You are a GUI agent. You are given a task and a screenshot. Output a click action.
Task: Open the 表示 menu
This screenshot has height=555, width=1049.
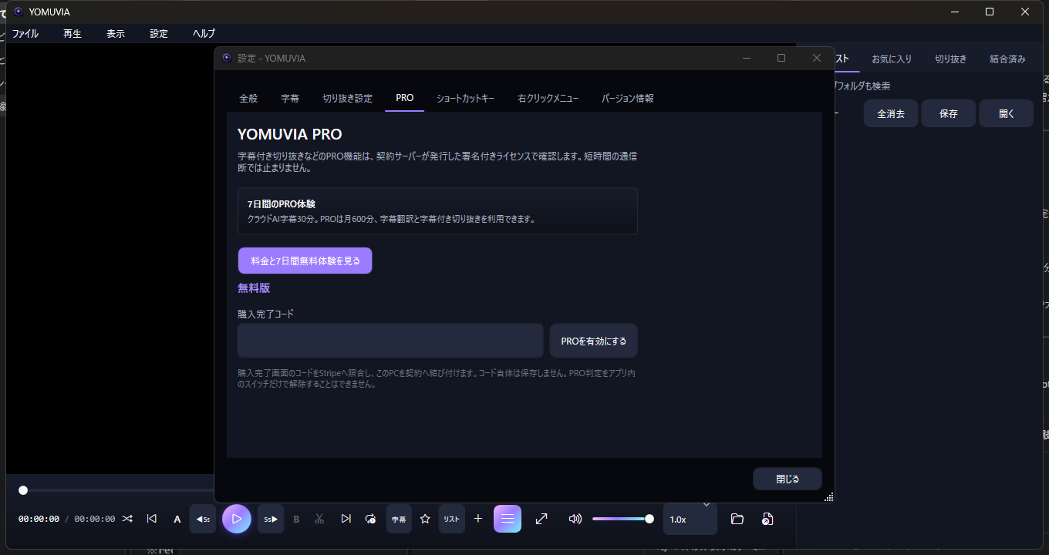tap(116, 34)
